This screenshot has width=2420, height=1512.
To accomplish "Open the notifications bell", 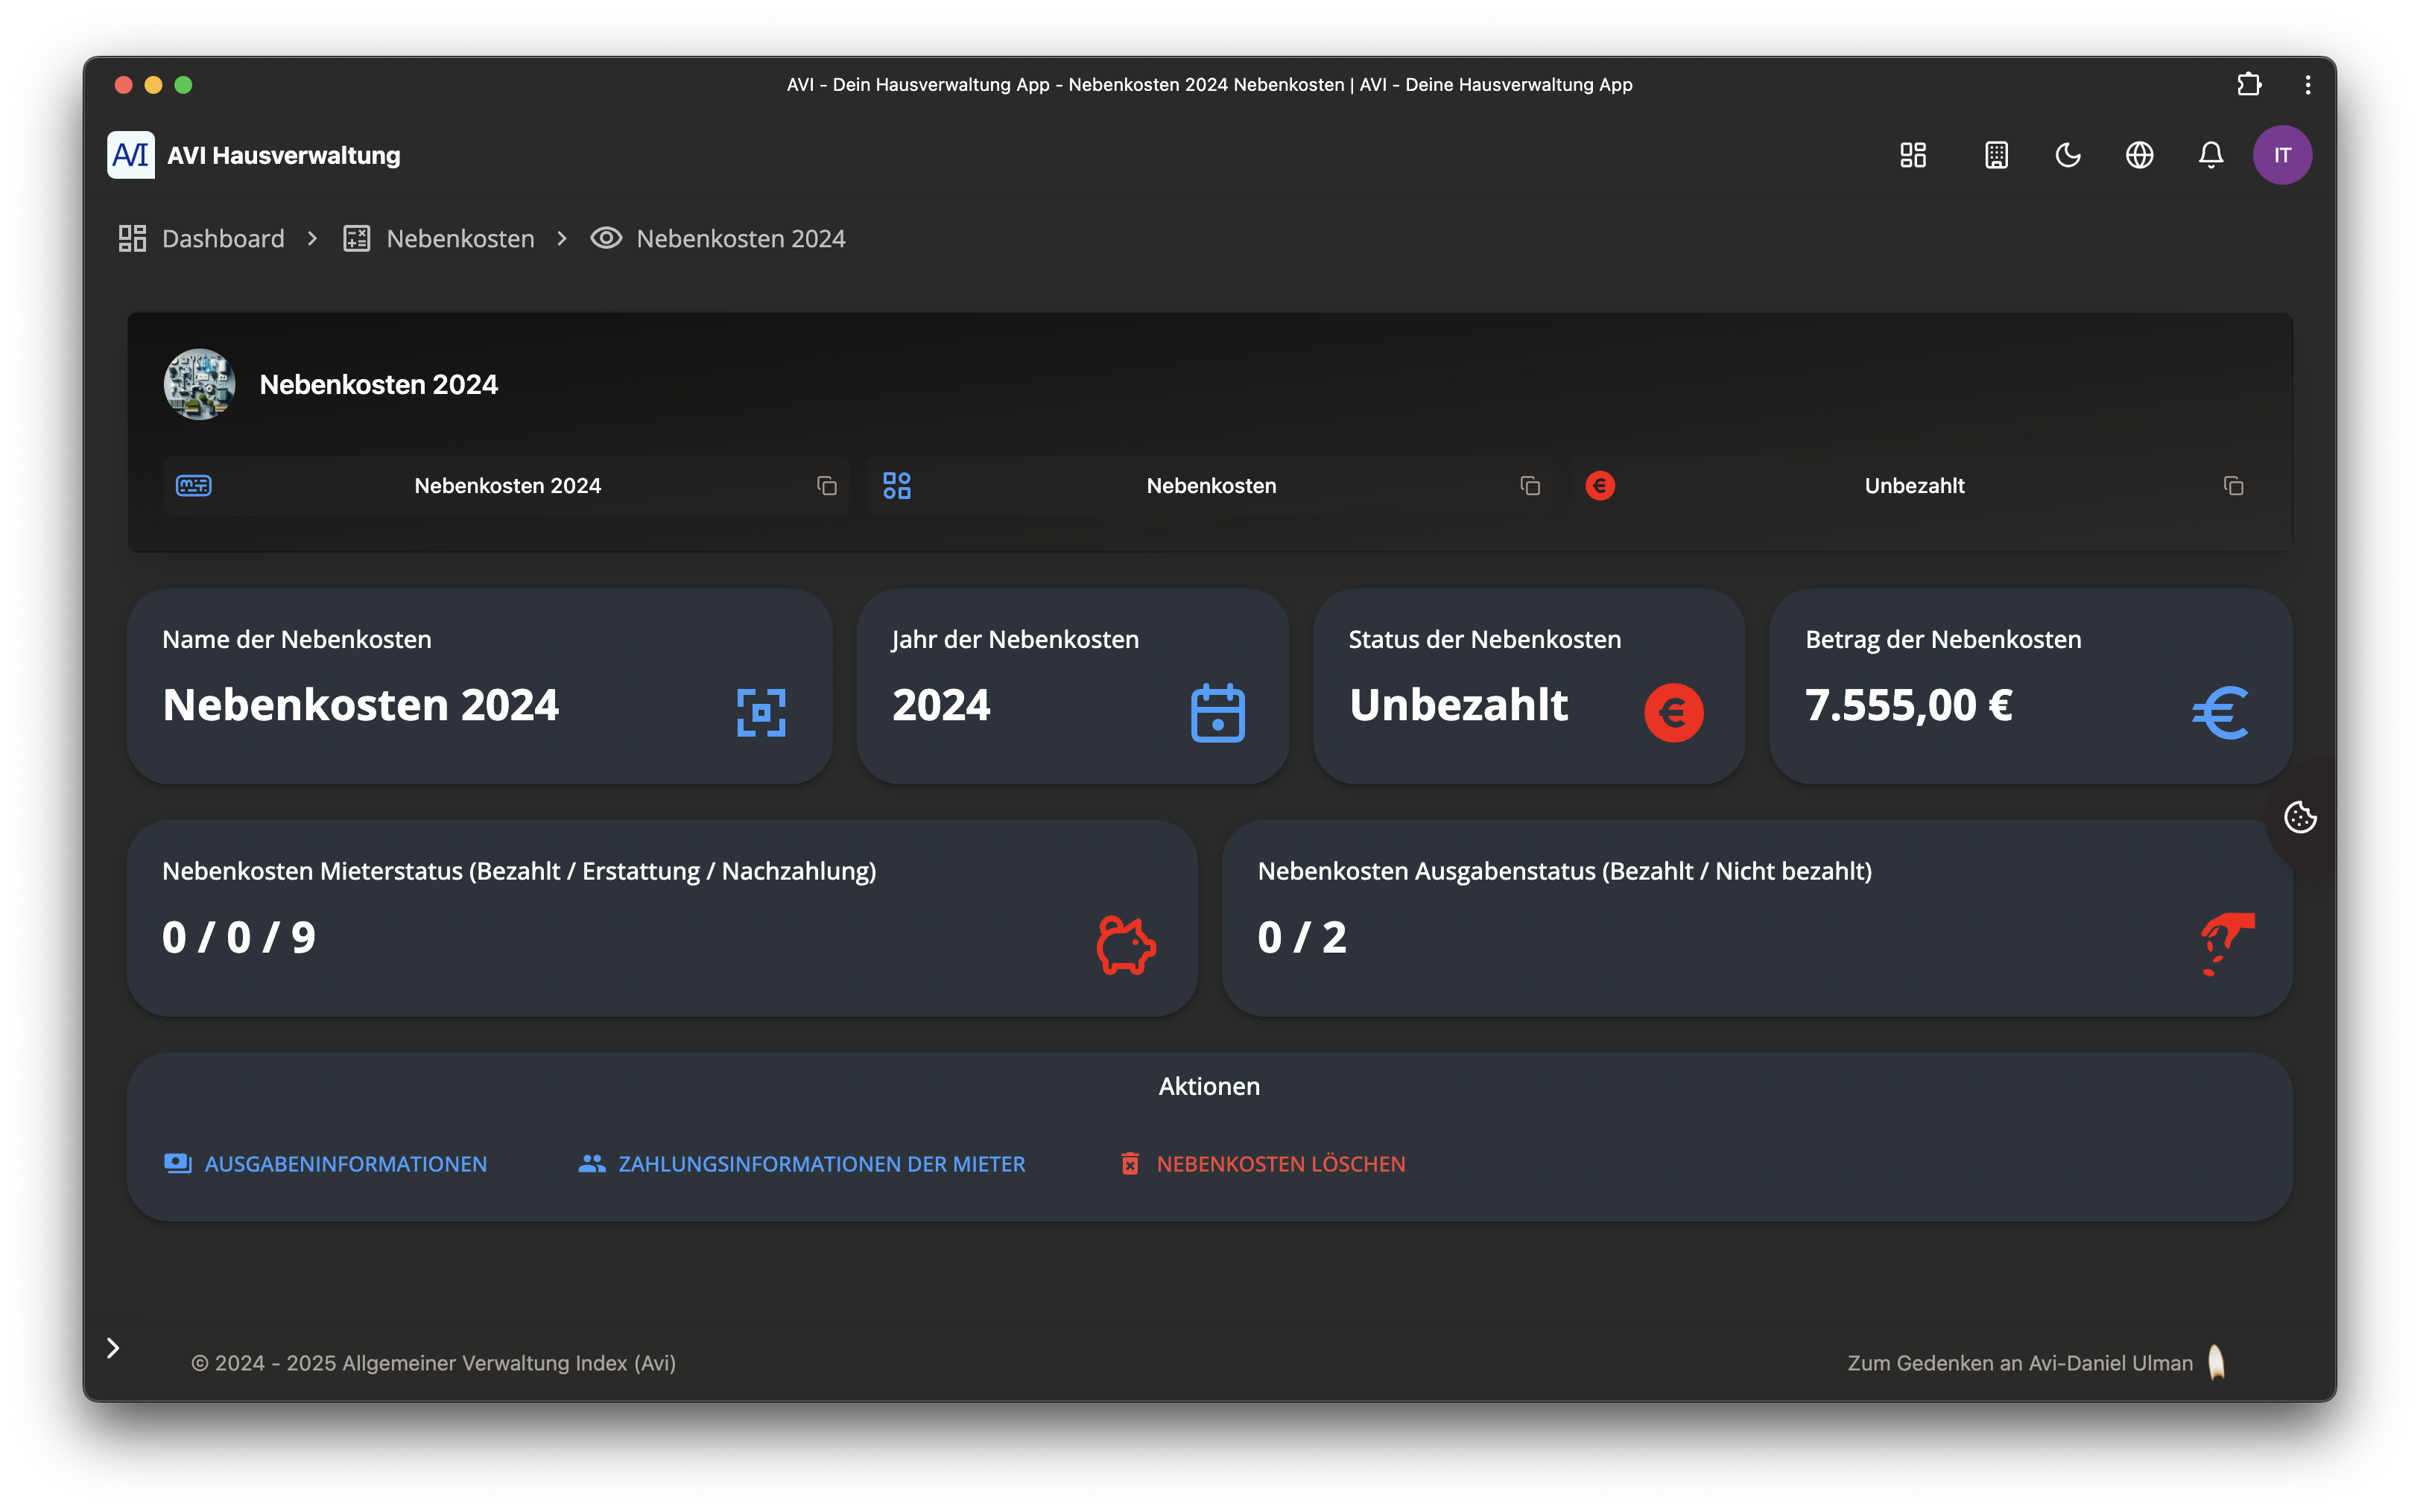I will point(2211,155).
